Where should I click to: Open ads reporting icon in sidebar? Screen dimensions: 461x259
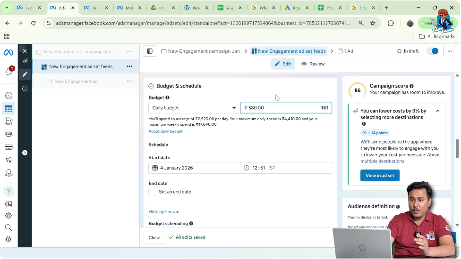pos(9,121)
